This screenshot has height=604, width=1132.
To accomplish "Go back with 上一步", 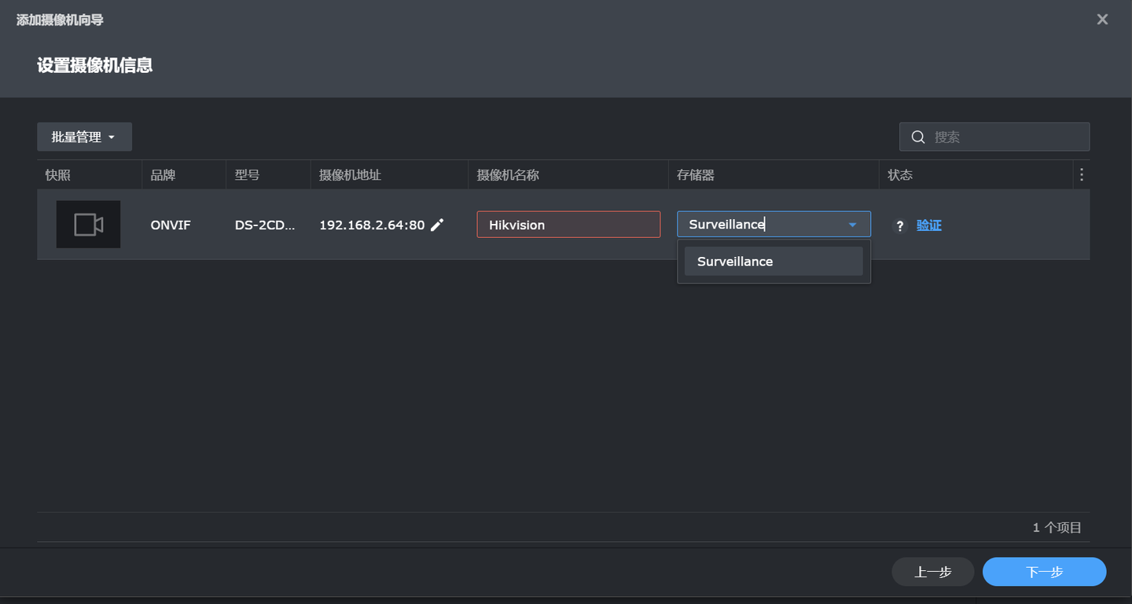I will click(x=932, y=572).
